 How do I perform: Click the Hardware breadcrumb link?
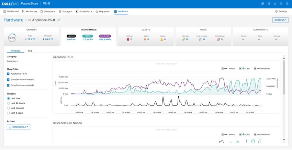point(13,20)
